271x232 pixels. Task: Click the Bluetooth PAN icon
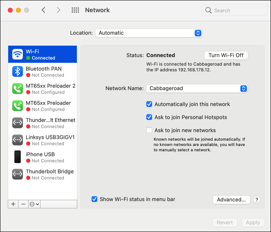click(18, 71)
